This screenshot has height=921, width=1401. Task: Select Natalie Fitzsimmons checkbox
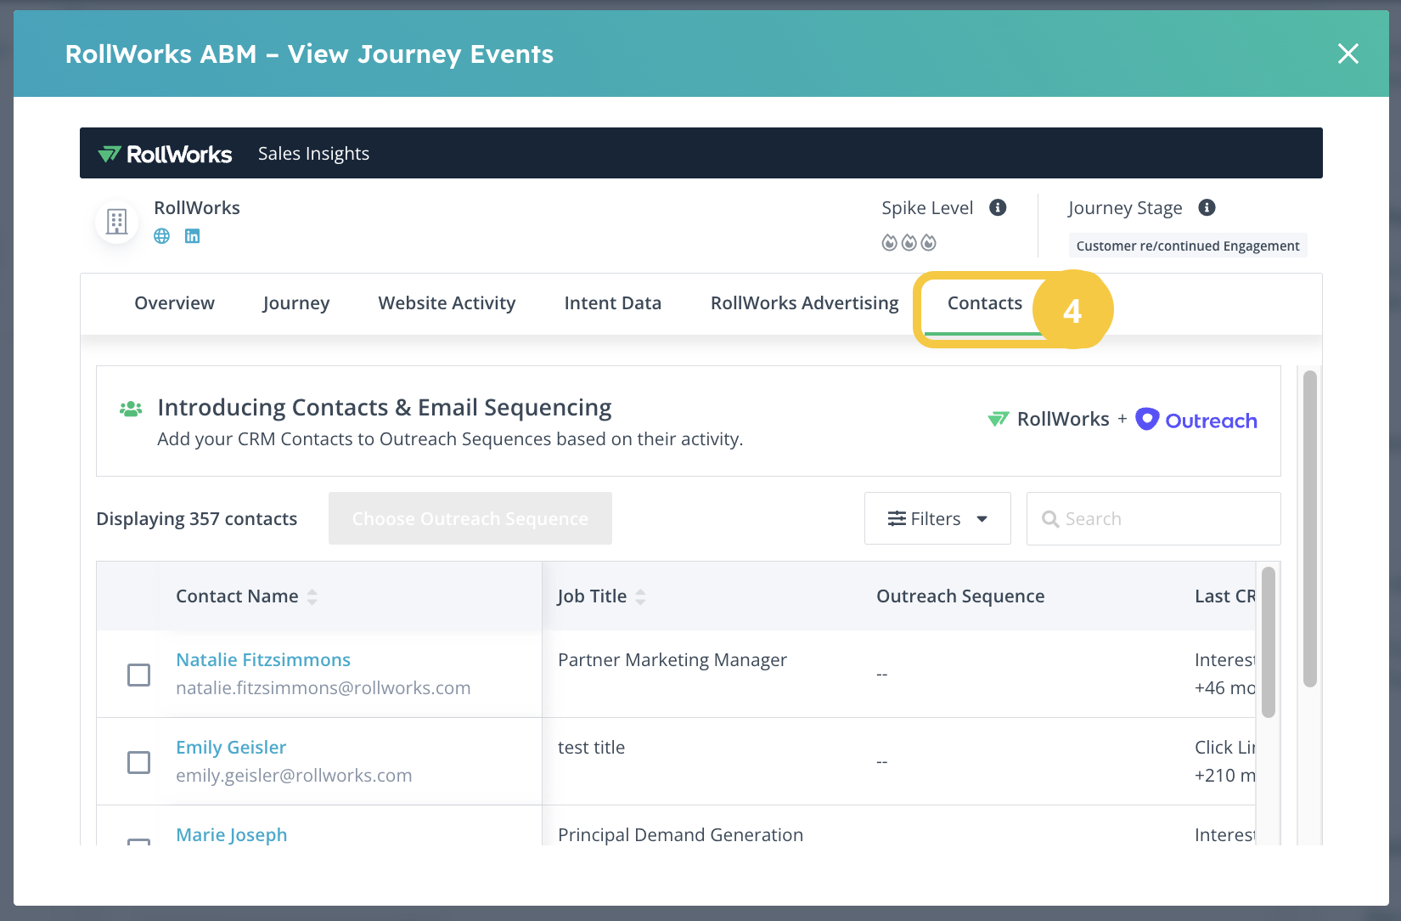(138, 675)
